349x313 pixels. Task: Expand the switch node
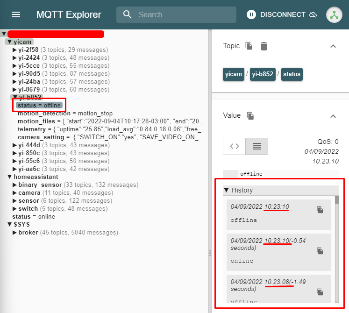coord(14,209)
